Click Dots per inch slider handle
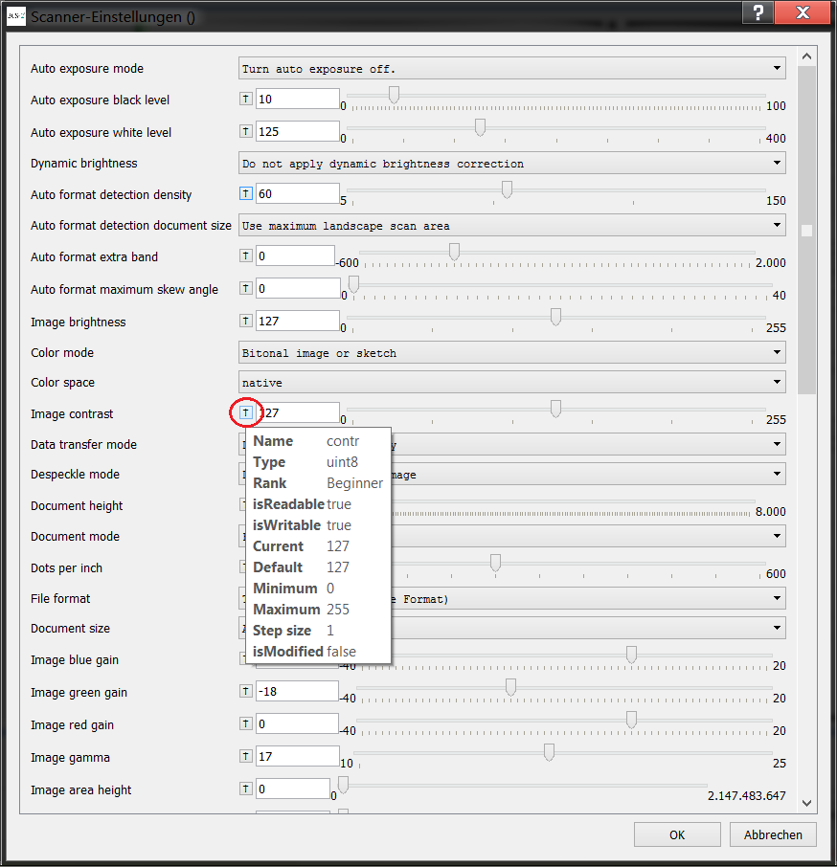 pyautogui.click(x=496, y=563)
